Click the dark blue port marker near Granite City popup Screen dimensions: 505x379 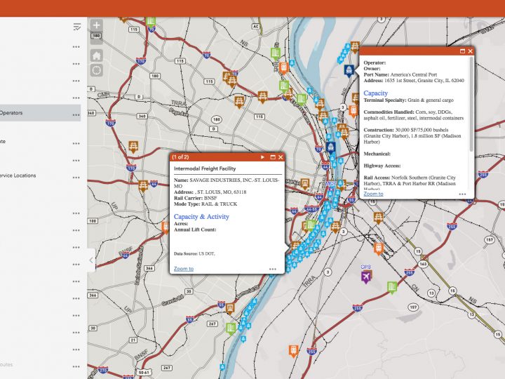(349, 69)
